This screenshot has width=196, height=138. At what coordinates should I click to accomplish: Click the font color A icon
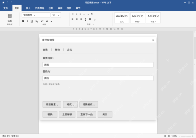(47, 21)
